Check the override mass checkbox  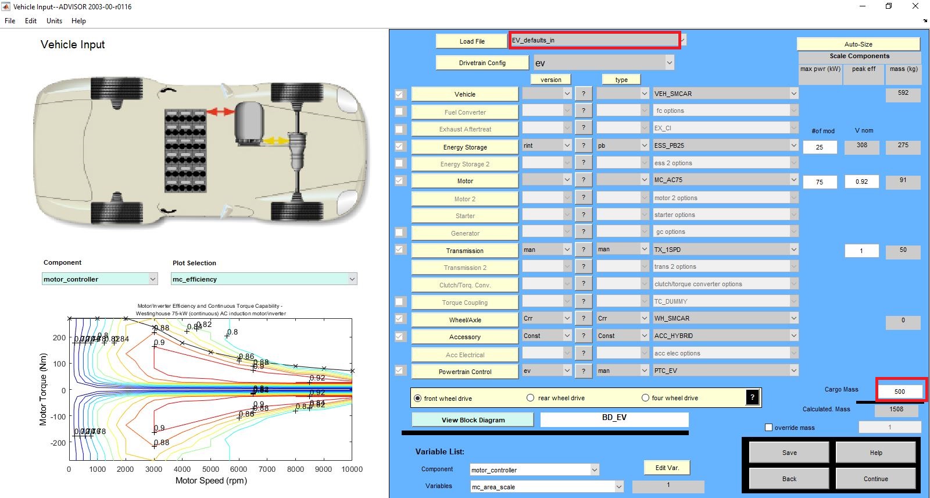768,428
